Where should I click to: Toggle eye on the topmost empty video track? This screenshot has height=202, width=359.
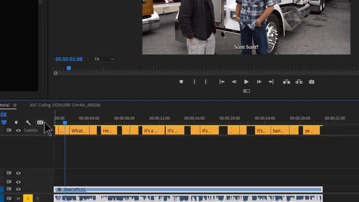(19, 173)
